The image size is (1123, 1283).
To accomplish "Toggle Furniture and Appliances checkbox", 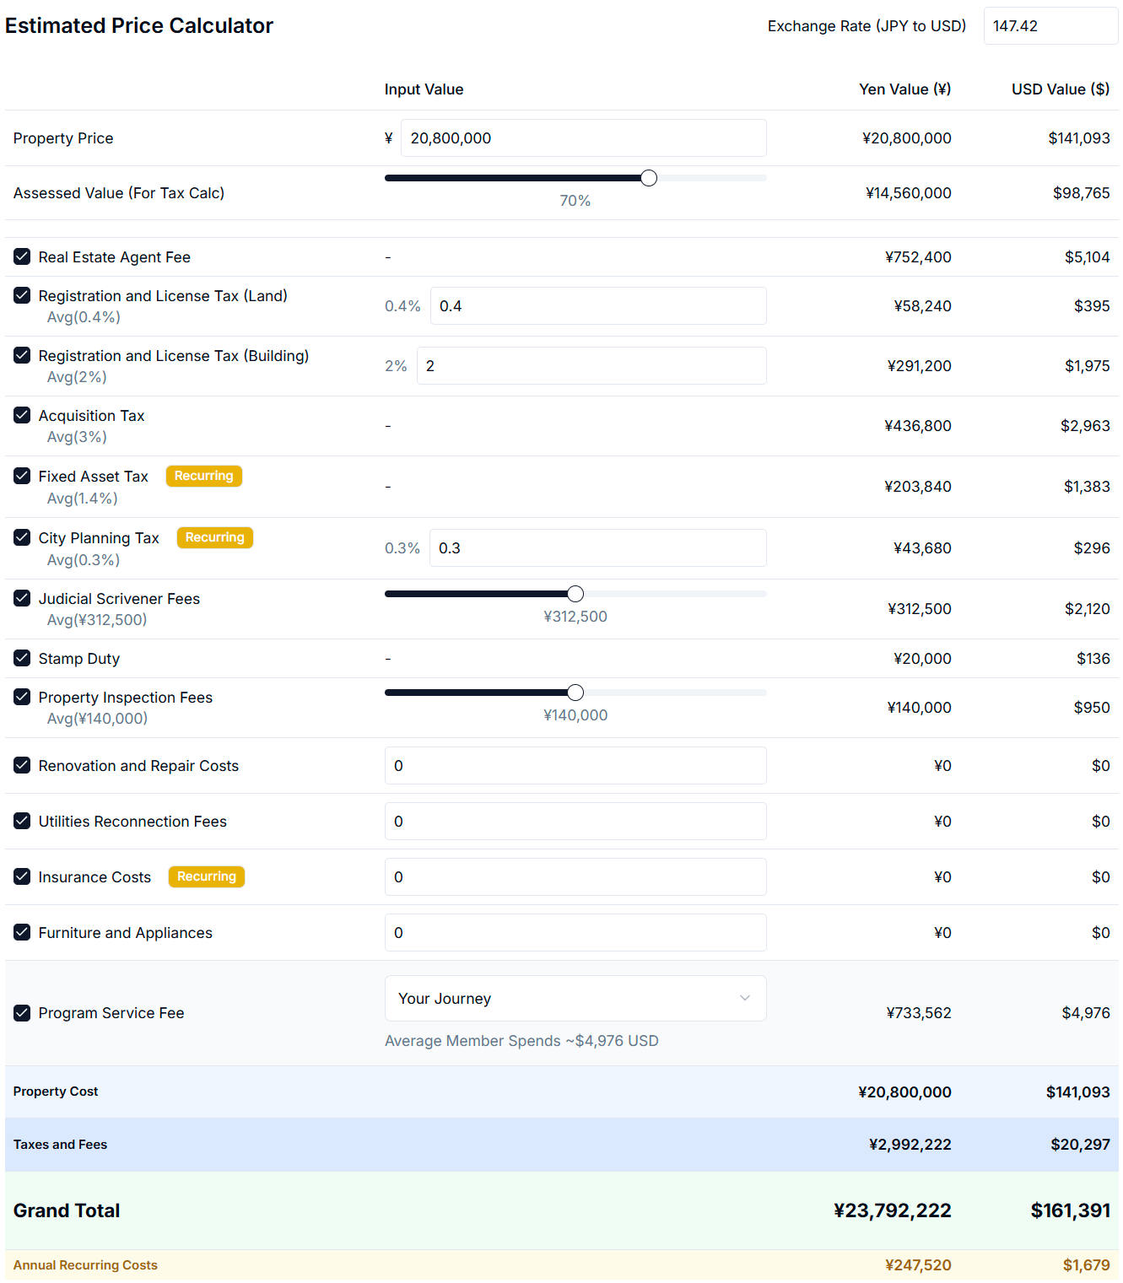I will point(22,932).
